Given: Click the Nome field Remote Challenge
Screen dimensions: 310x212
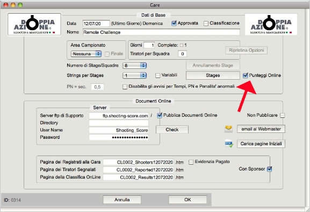Looking at the screenshot, I should coord(161,32).
